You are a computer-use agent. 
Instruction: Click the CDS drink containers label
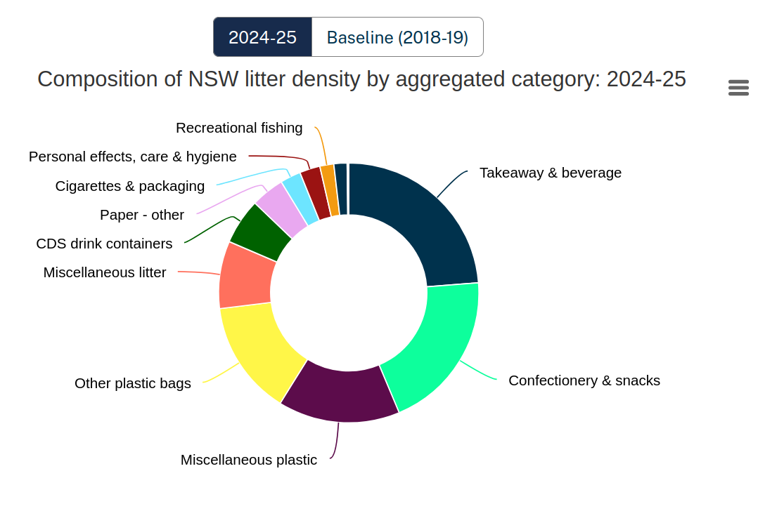[104, 244]
